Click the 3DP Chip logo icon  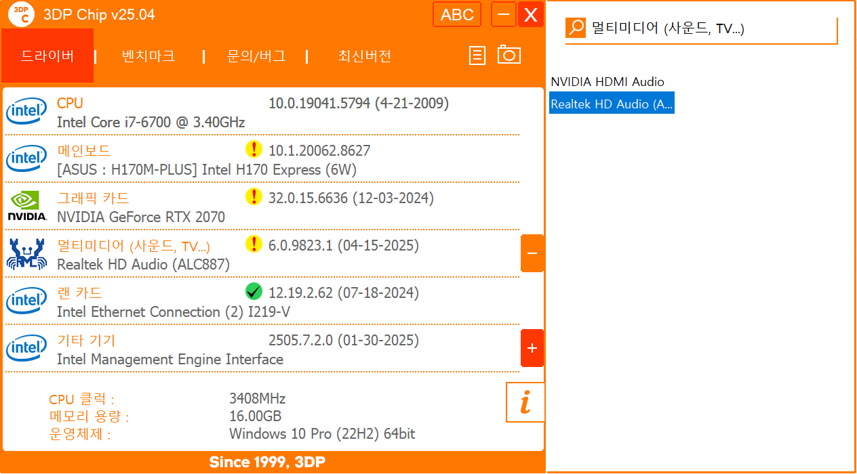[x=22, y=14]
